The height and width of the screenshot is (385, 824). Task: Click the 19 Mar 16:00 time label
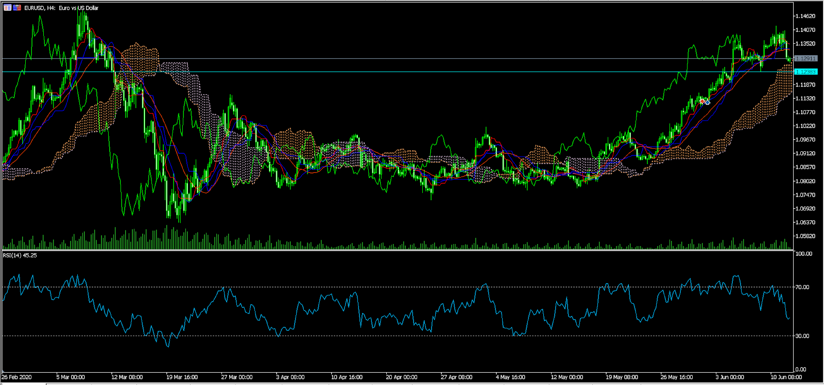coord(182,377)
